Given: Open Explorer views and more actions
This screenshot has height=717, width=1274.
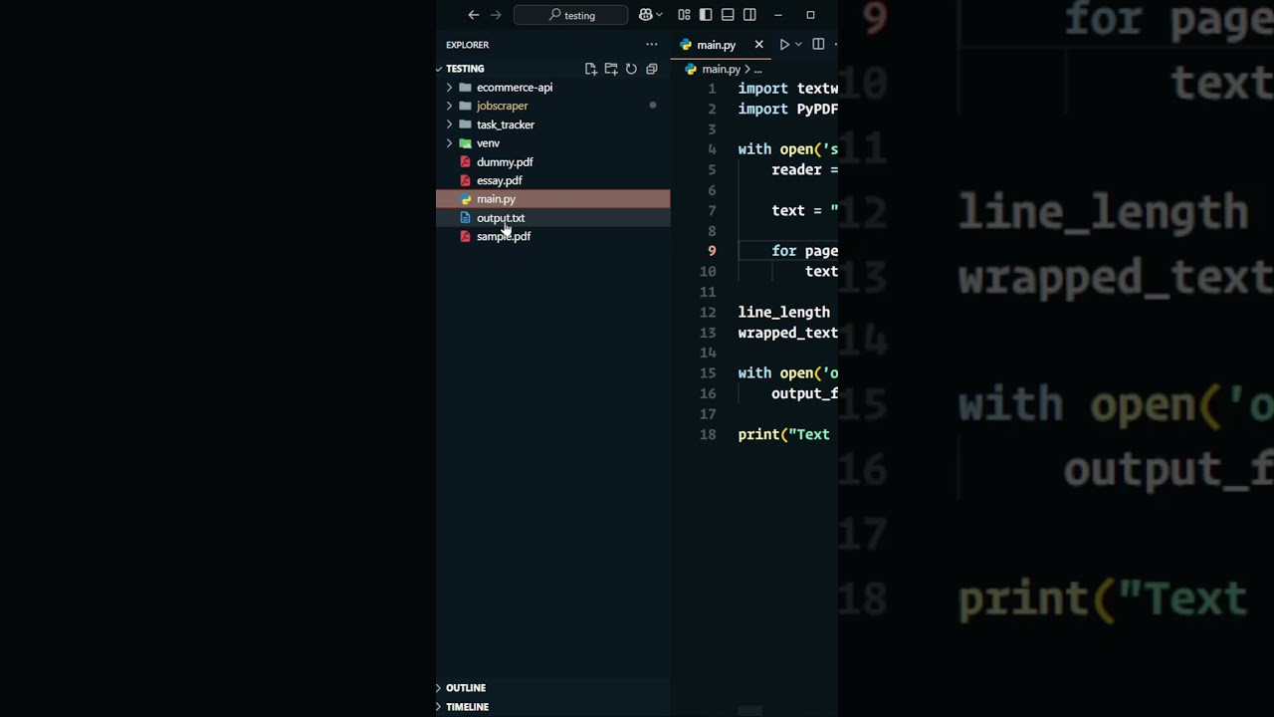Looking at the screenshot, I should coord(652,45).
